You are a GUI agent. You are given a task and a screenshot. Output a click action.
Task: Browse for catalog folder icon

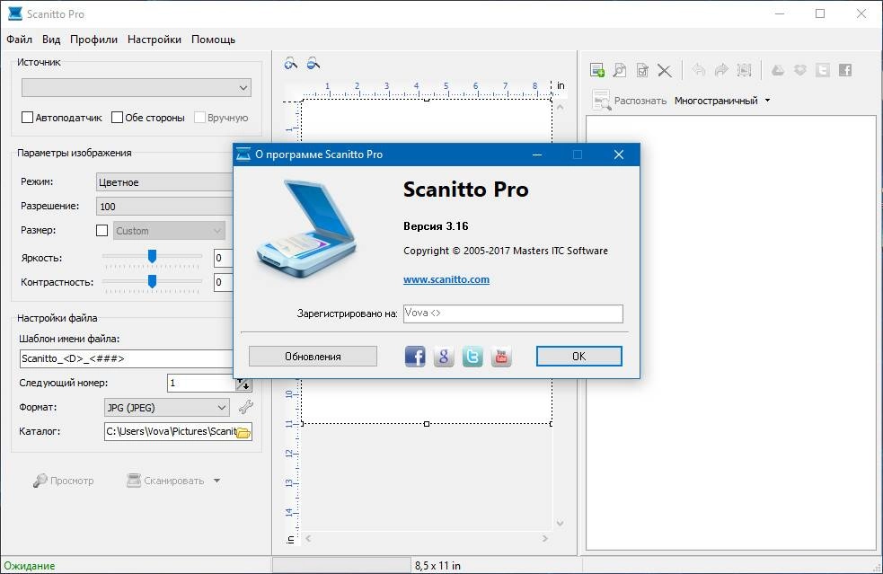tap(243, 432)
